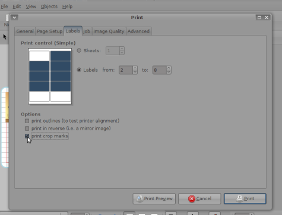Open the Image Quality tab
Viewport: 282px width, 215px height.
tap(109, 31)
